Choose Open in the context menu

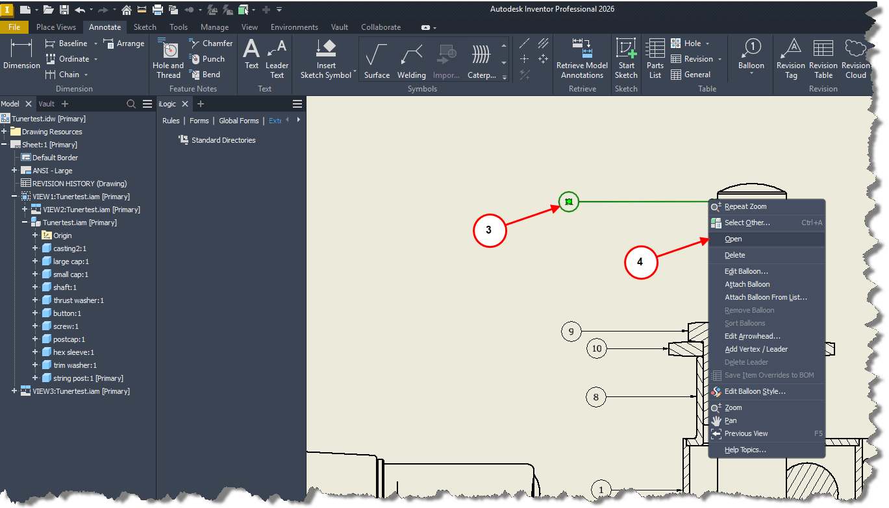[x=767, y=239]
